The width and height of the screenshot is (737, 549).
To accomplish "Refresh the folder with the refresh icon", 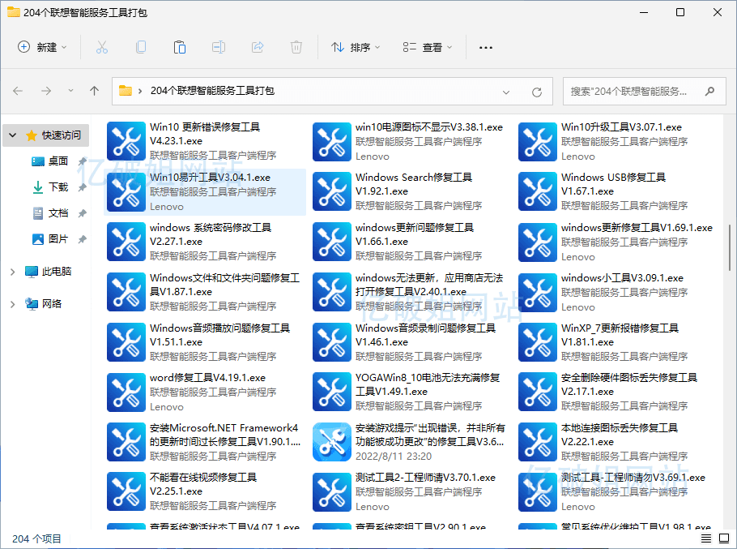I will click(x=536, y=92).
